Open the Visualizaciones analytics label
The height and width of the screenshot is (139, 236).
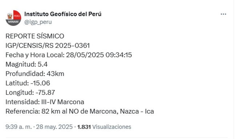pyautogui.click(x=111, y=127)
